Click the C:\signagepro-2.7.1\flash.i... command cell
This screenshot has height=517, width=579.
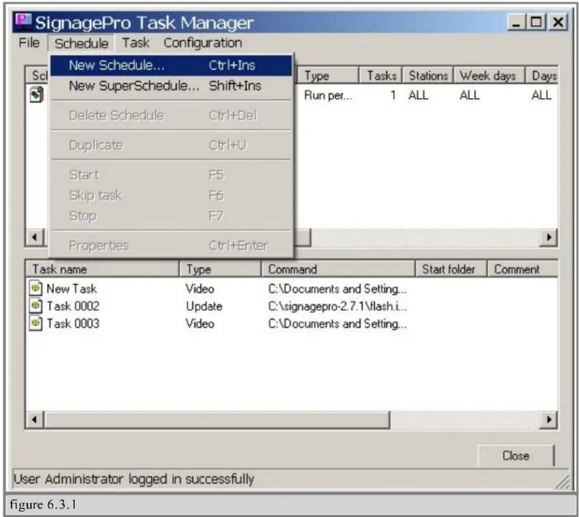tap(337, 306)
